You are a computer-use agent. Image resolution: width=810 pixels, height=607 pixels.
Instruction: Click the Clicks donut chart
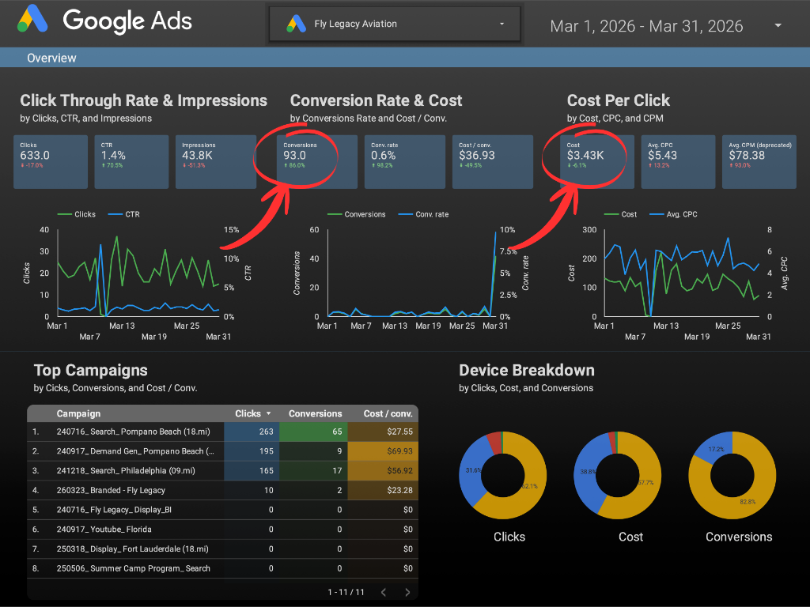tap(502, 475)
